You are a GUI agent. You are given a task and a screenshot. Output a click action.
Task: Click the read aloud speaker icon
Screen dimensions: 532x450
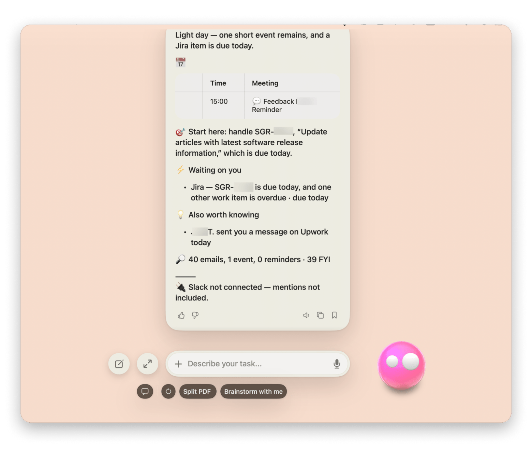306,315
